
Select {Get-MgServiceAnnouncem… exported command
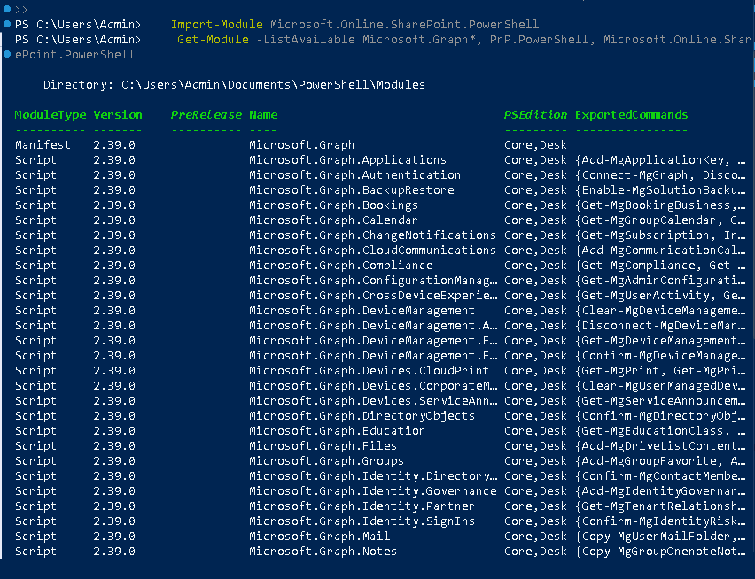click(x=660, y=400)
